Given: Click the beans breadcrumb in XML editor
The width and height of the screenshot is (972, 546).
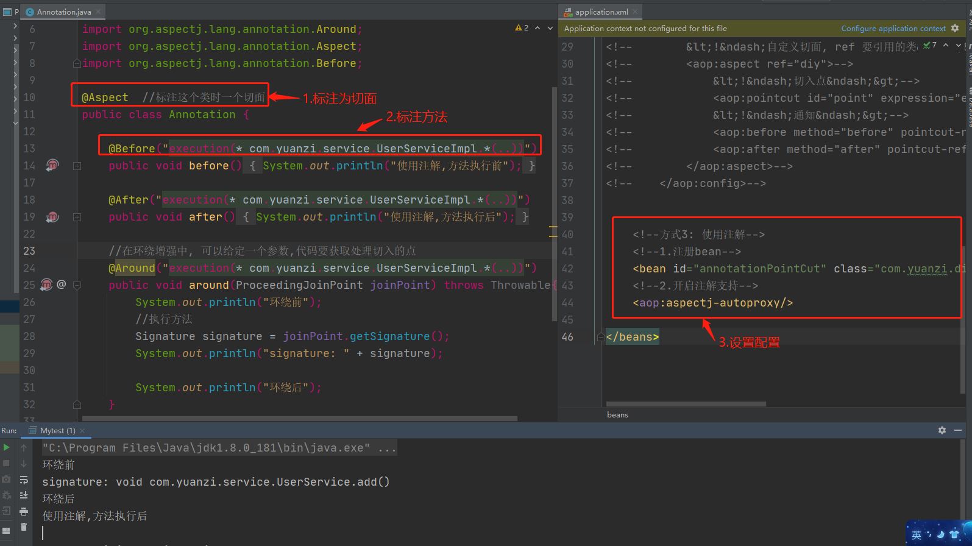Looking at the screenshot, I should click(617, 415).
